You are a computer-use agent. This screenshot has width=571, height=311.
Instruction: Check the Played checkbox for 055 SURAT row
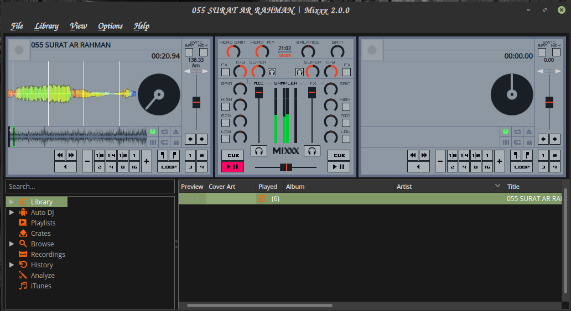(x=261, y=199)
